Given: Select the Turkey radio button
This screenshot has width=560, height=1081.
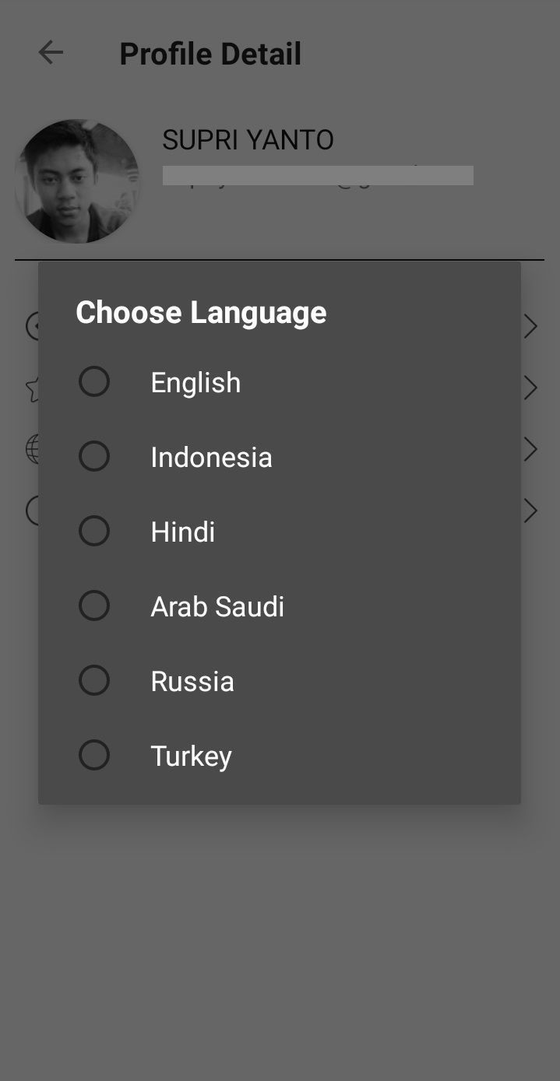Looking at the screenshot, I should pos(94,756).
